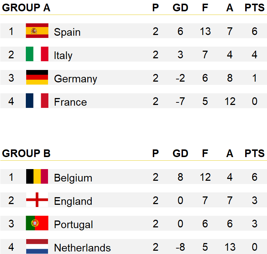Select Spain's goals for value 13
The image size is (267, 254).
pos(205,31)
